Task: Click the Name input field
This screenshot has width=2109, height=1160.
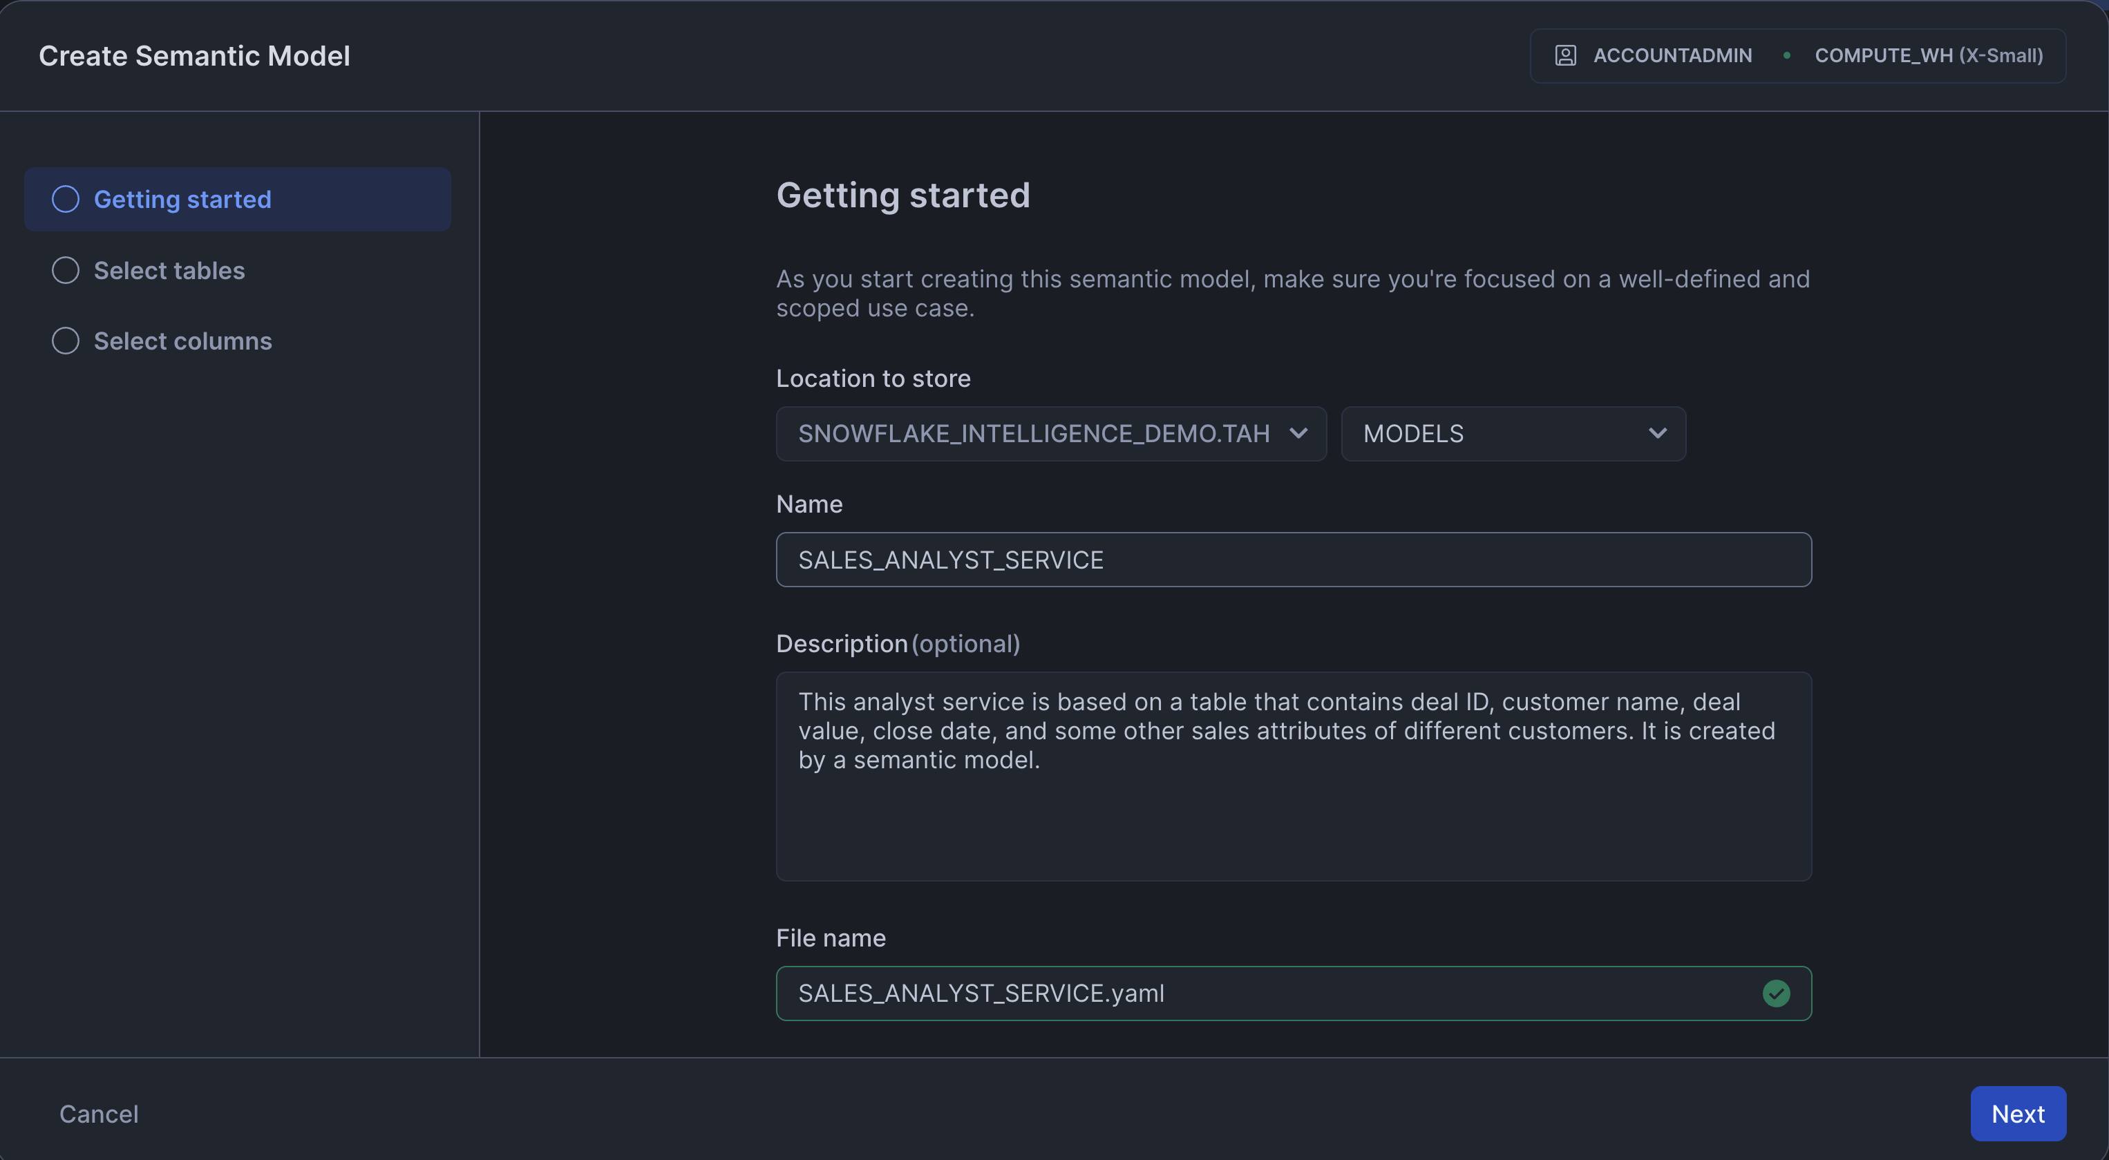Action: (1293, 560)
